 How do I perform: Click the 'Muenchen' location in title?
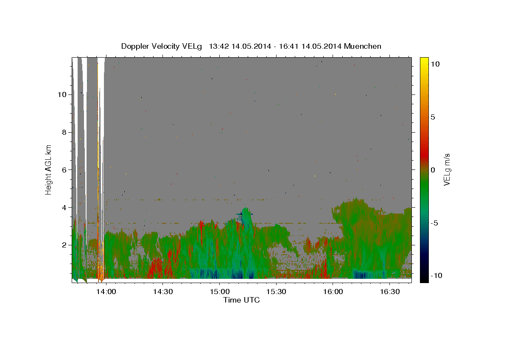pos(363,46)
